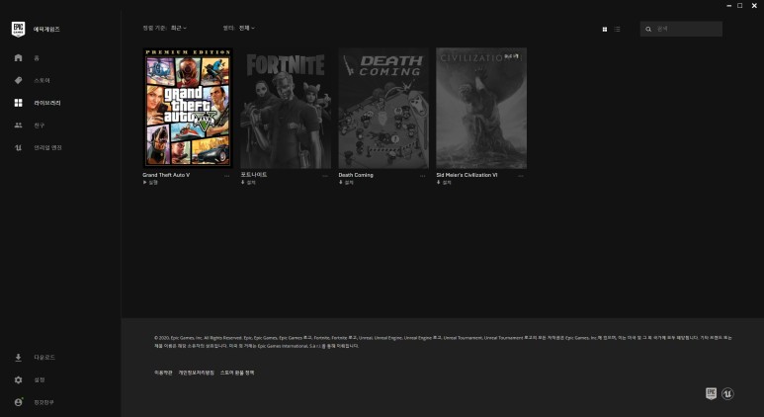The height and width of the screenshot is (417, 764).
Task: Open the store refund policy (스토어 환불 정책) link
Action: coord(237,373)
